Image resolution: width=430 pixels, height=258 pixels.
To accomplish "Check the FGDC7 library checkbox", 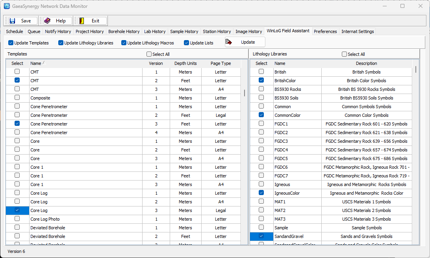I will point(261,175).
